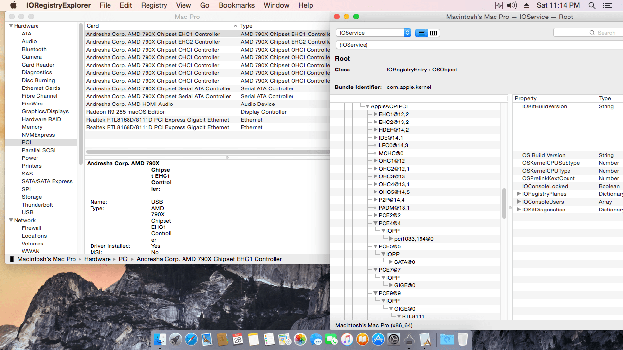This screenshot has width=623, height=350.
Task: Switch to System Information dock icon
Action: [409, 339]
